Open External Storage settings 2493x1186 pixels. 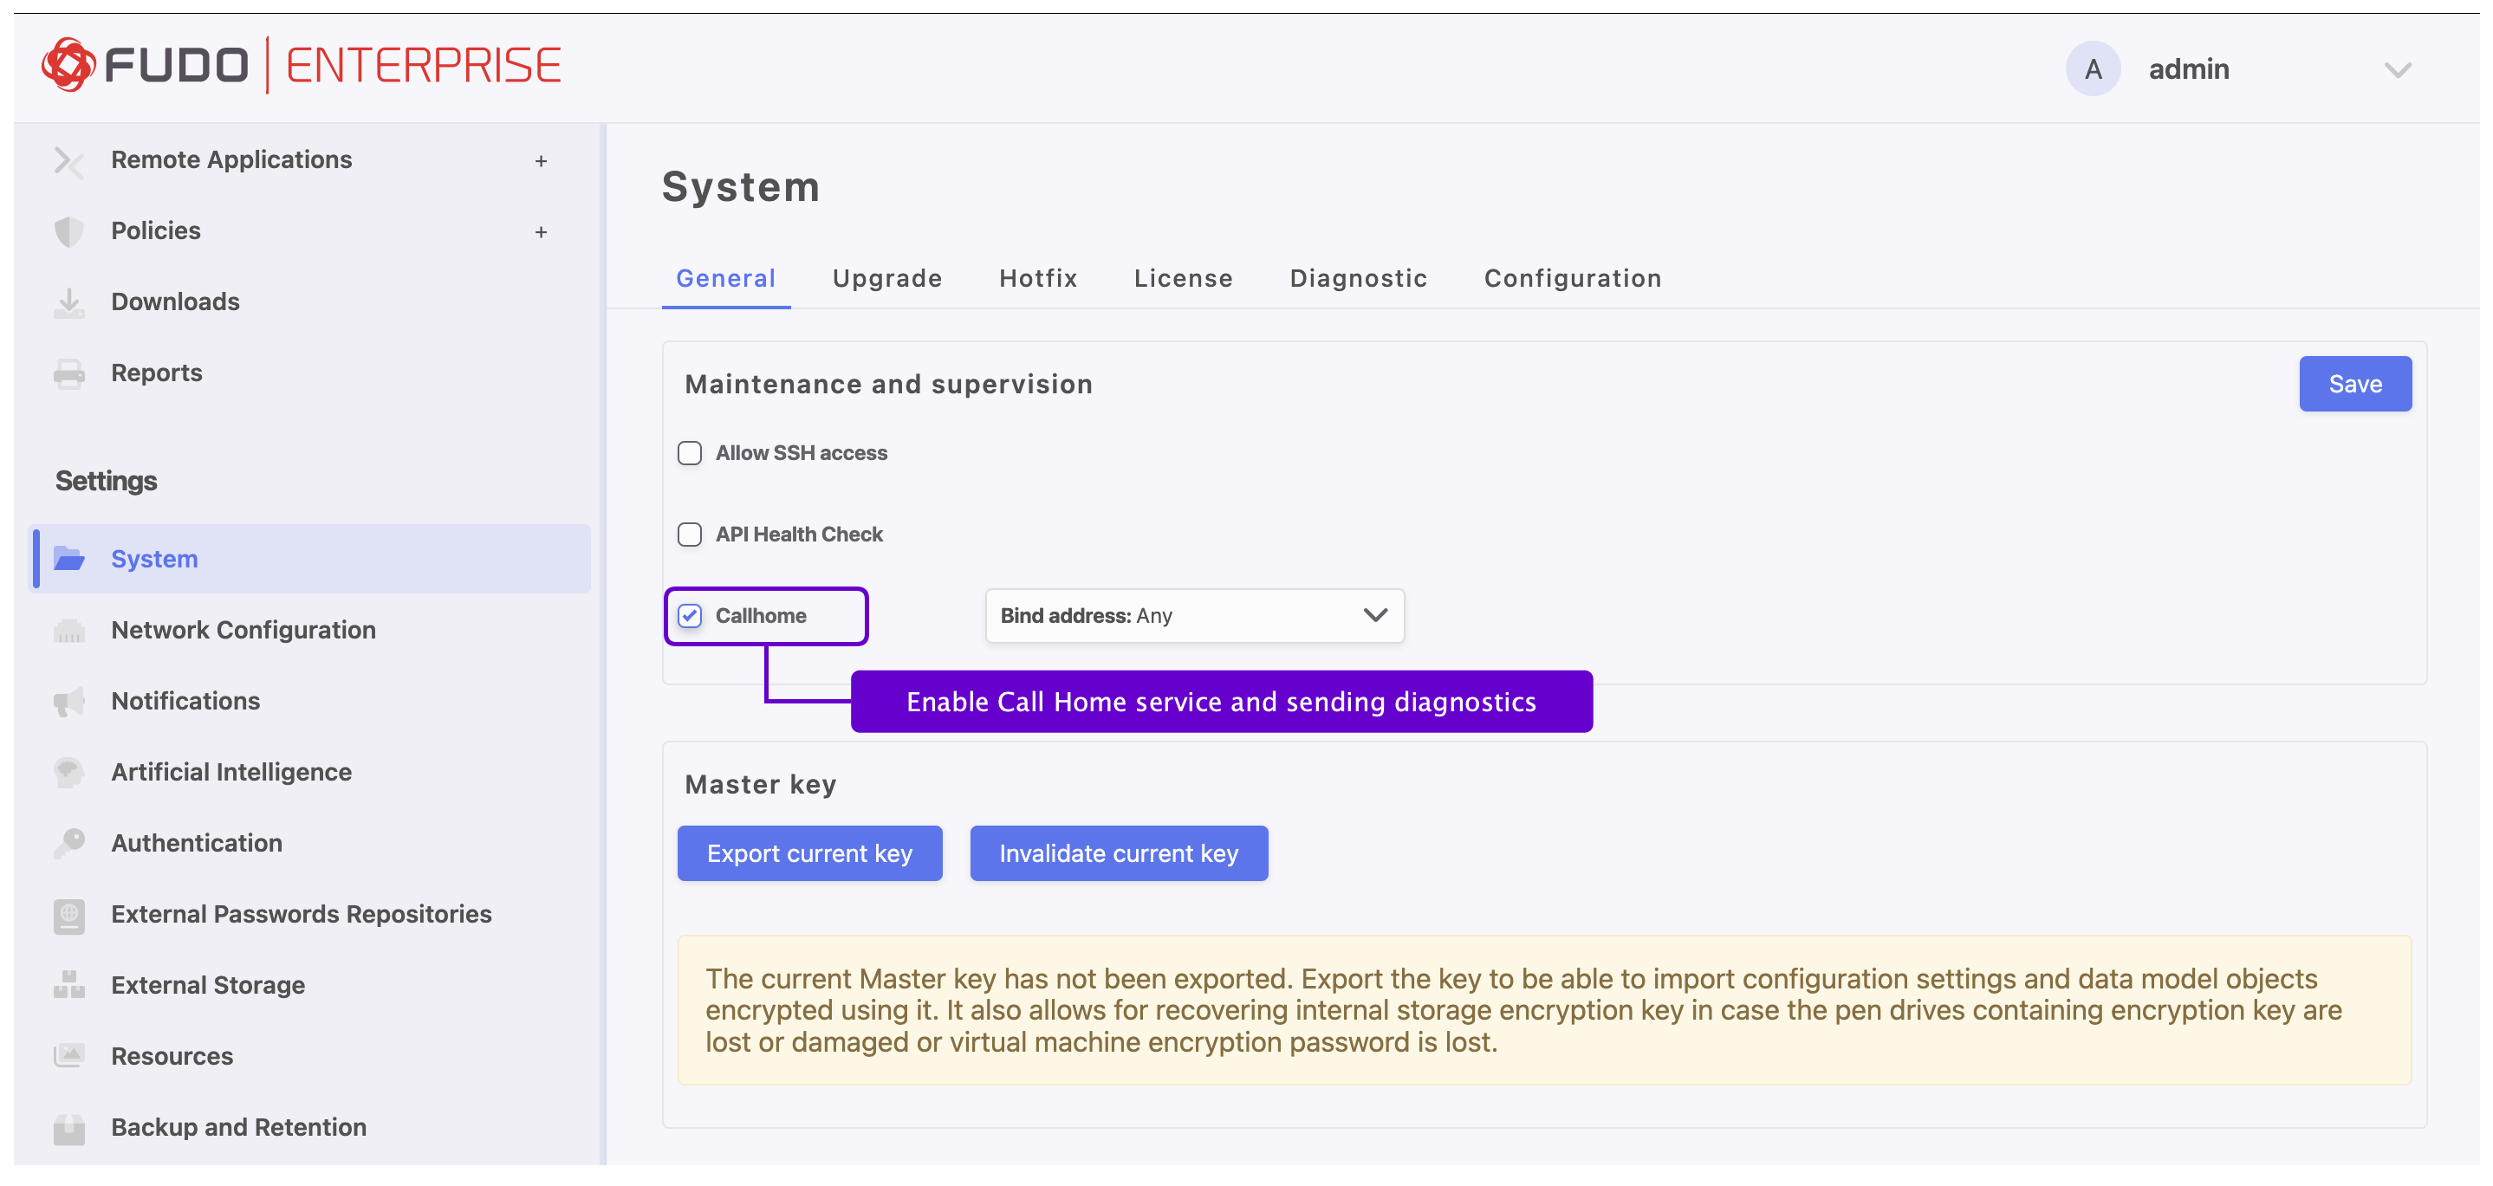coord(208,986)
